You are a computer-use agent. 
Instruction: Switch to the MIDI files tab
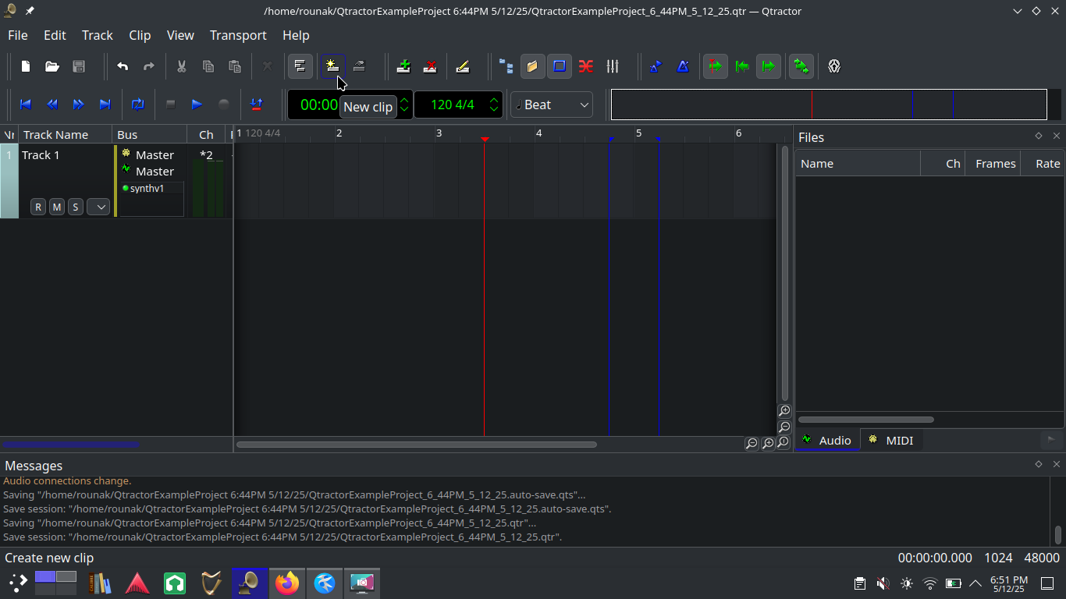pyautogui.click(x=891, y=441)
